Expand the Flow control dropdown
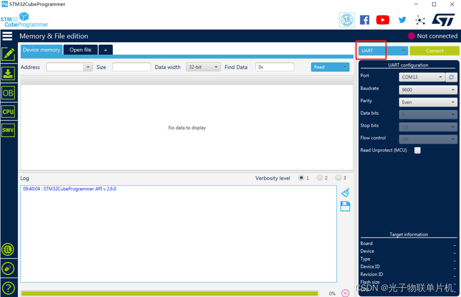 click(x=428, y=139)
